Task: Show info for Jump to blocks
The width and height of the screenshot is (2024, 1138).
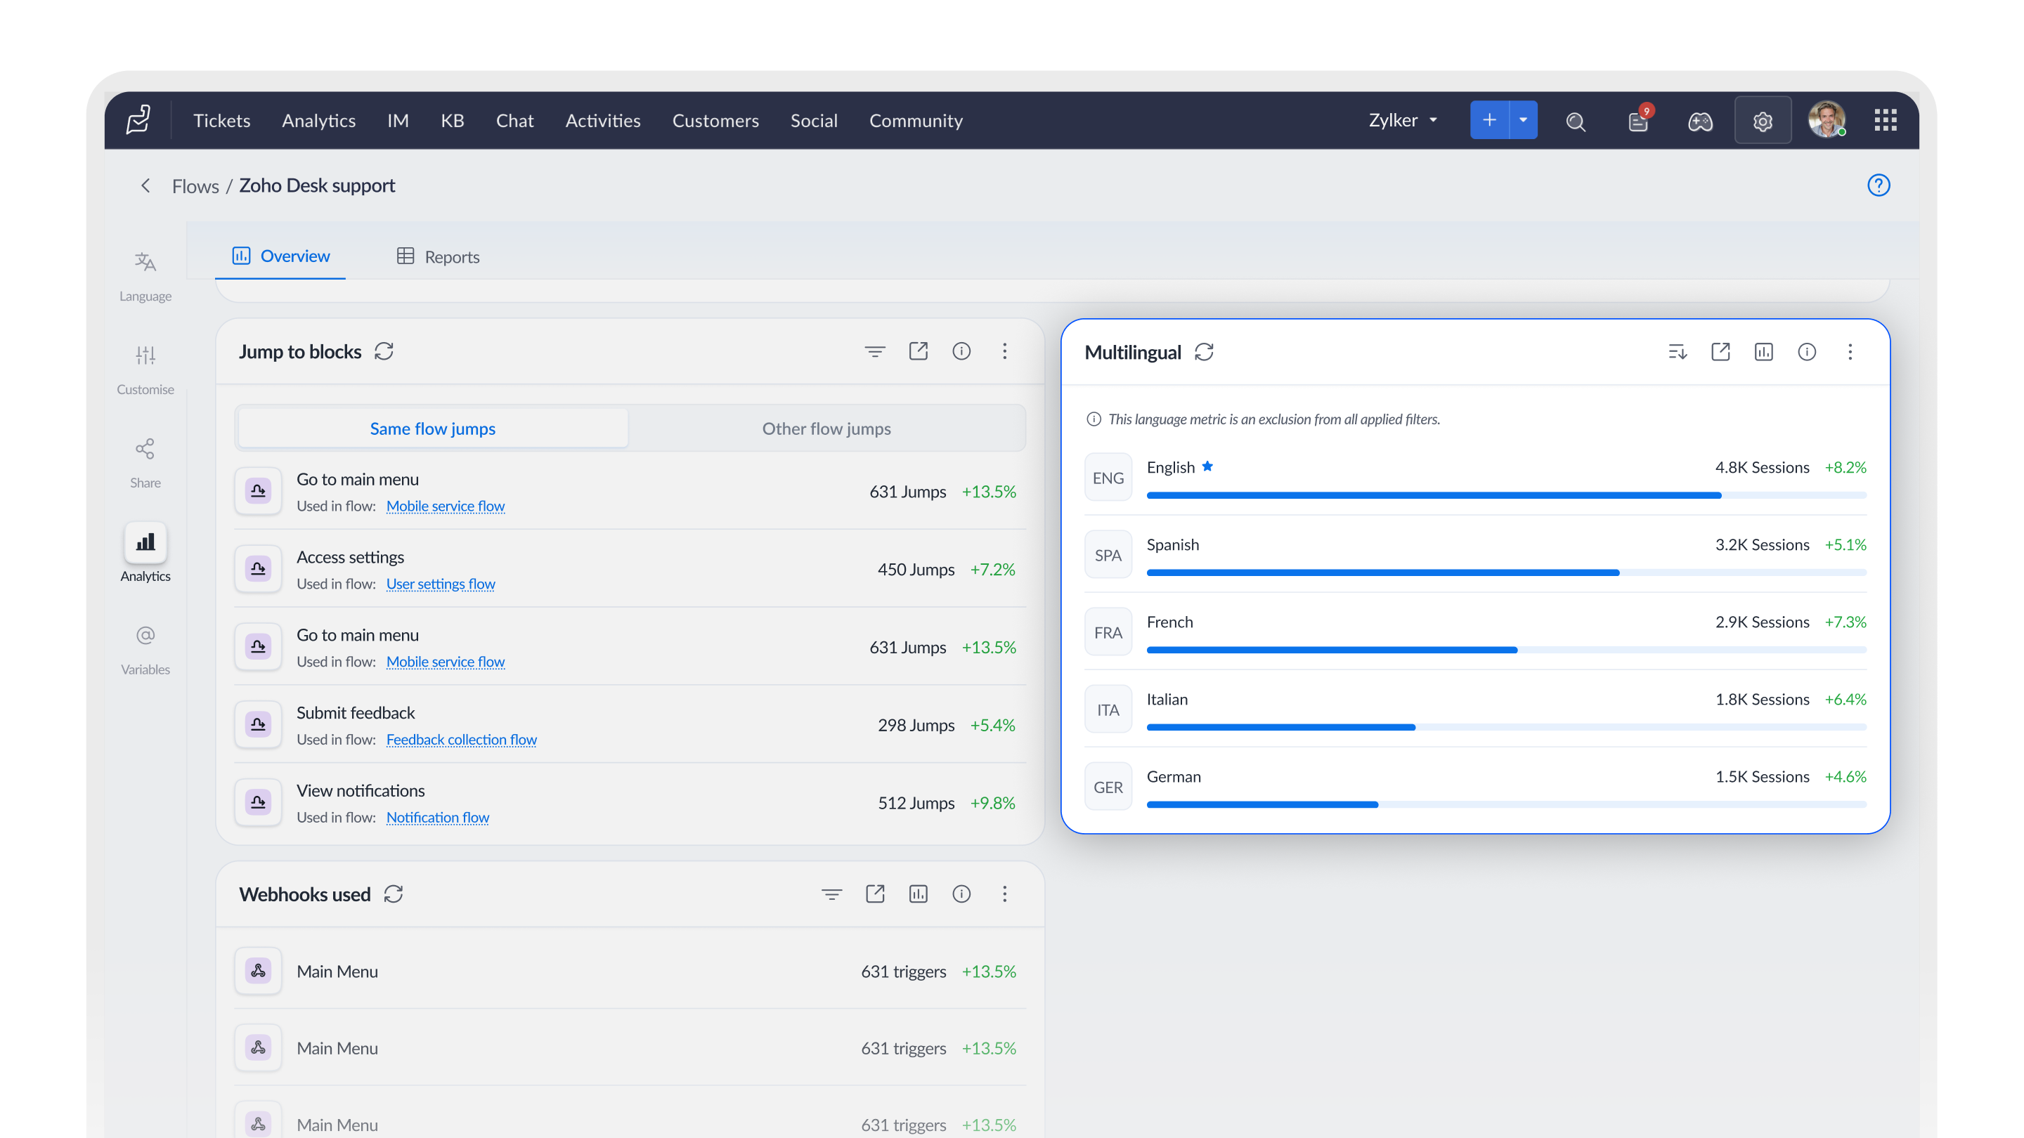Action: [x=961, y=351]
